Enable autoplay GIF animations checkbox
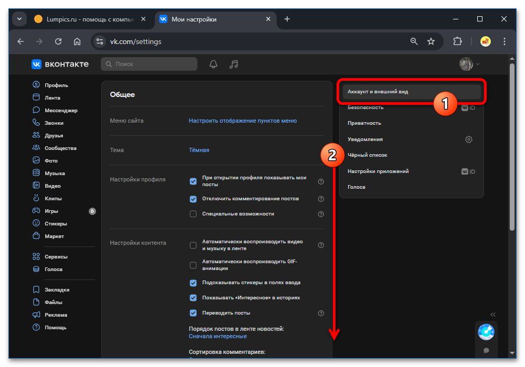 point(193,265)
